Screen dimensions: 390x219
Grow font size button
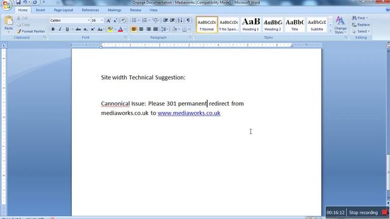tap(108, 21)
